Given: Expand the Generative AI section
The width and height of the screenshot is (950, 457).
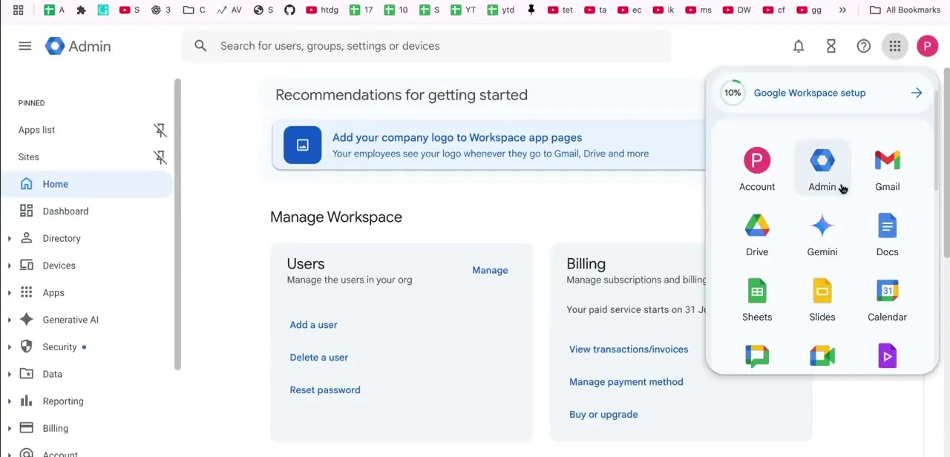Looking at the screenshot, I should click(x=10, y=320).
